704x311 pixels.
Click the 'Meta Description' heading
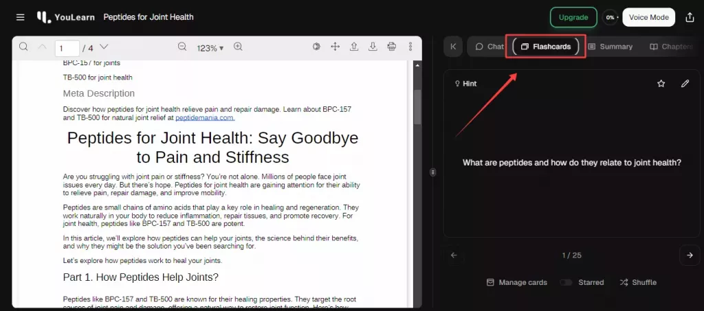click(99, 93)
